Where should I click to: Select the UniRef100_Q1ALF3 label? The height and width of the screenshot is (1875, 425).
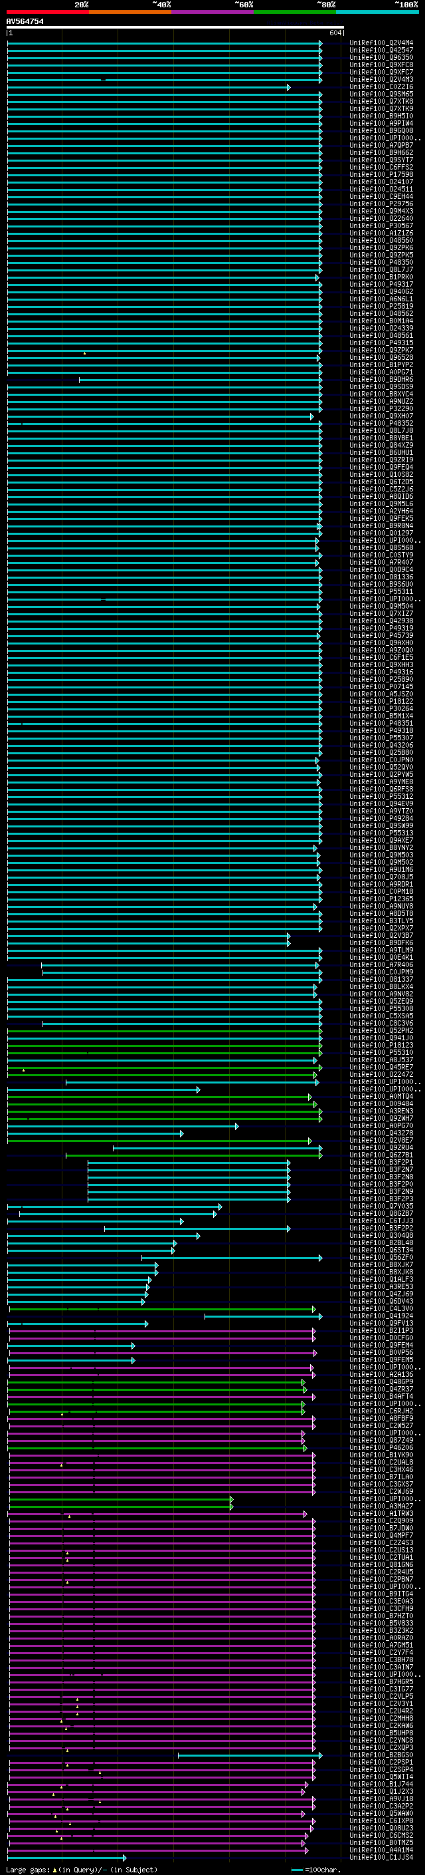point(381,1280)
